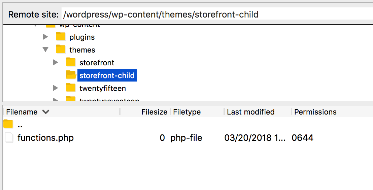The width and height of the screenshot is (373, 190).
Task: Click the themes folder icon
Action: (x=61, y=50)
